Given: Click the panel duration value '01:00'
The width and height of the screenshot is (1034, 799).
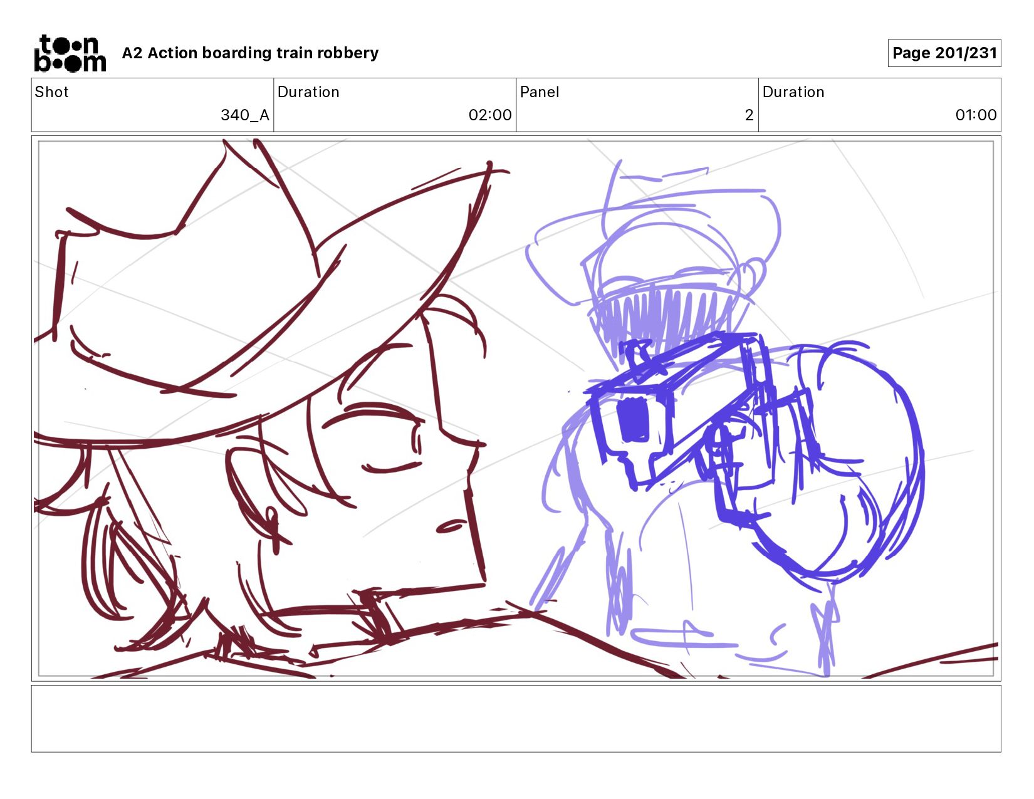Looking at the screenshot, I should click(x=976, y=115).
